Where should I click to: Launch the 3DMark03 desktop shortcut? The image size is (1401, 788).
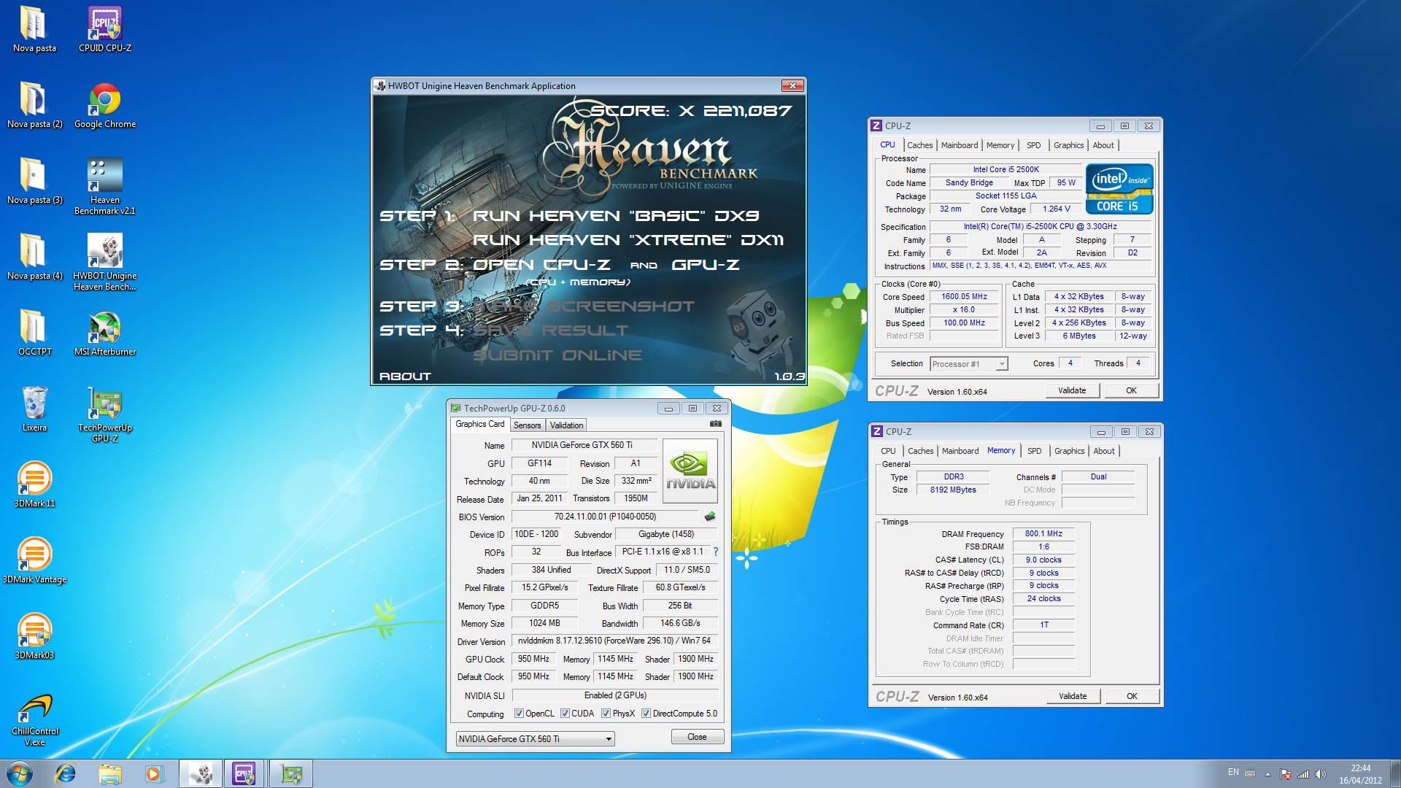point(34,636)
